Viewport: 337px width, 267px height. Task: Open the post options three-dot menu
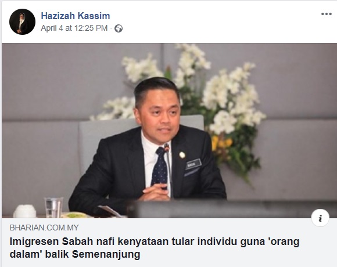pos(327,14)
